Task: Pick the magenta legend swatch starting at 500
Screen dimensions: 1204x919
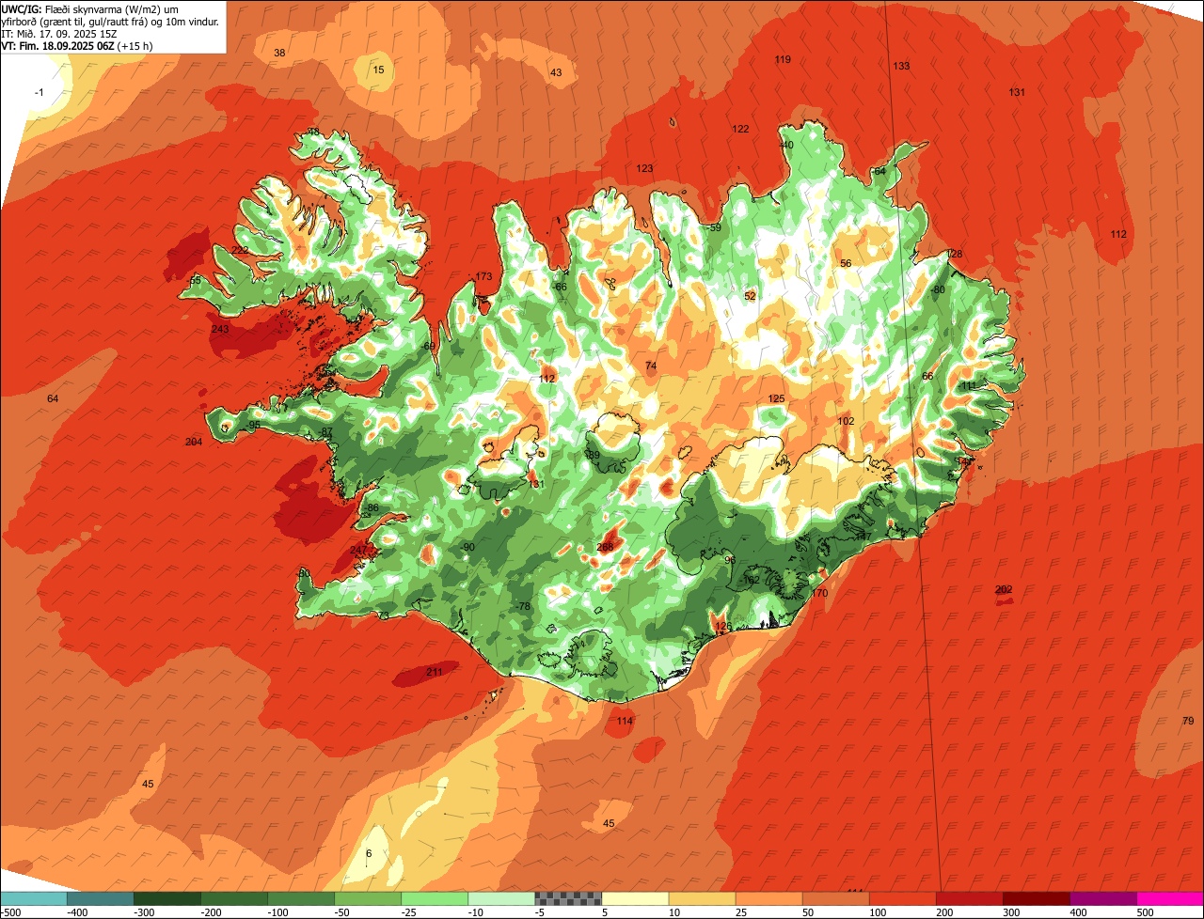Action: point(1170,898)
